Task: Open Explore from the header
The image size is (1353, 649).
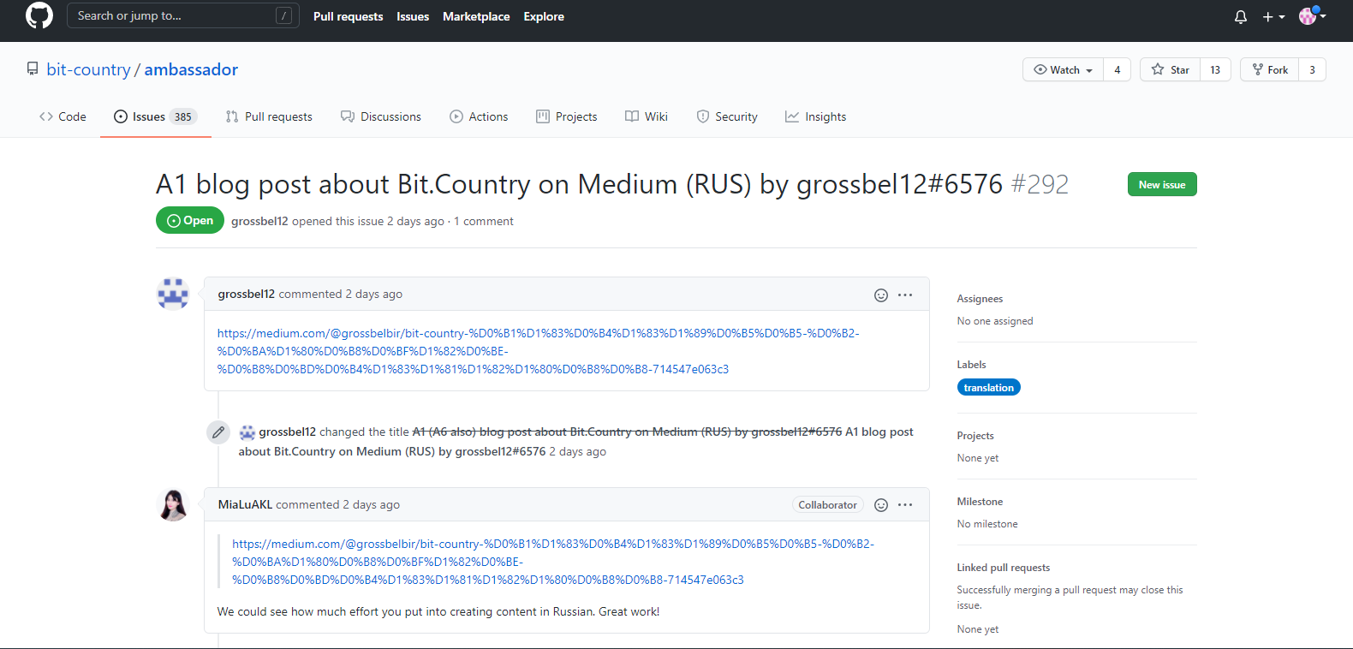Action: (x=544, y=16)
